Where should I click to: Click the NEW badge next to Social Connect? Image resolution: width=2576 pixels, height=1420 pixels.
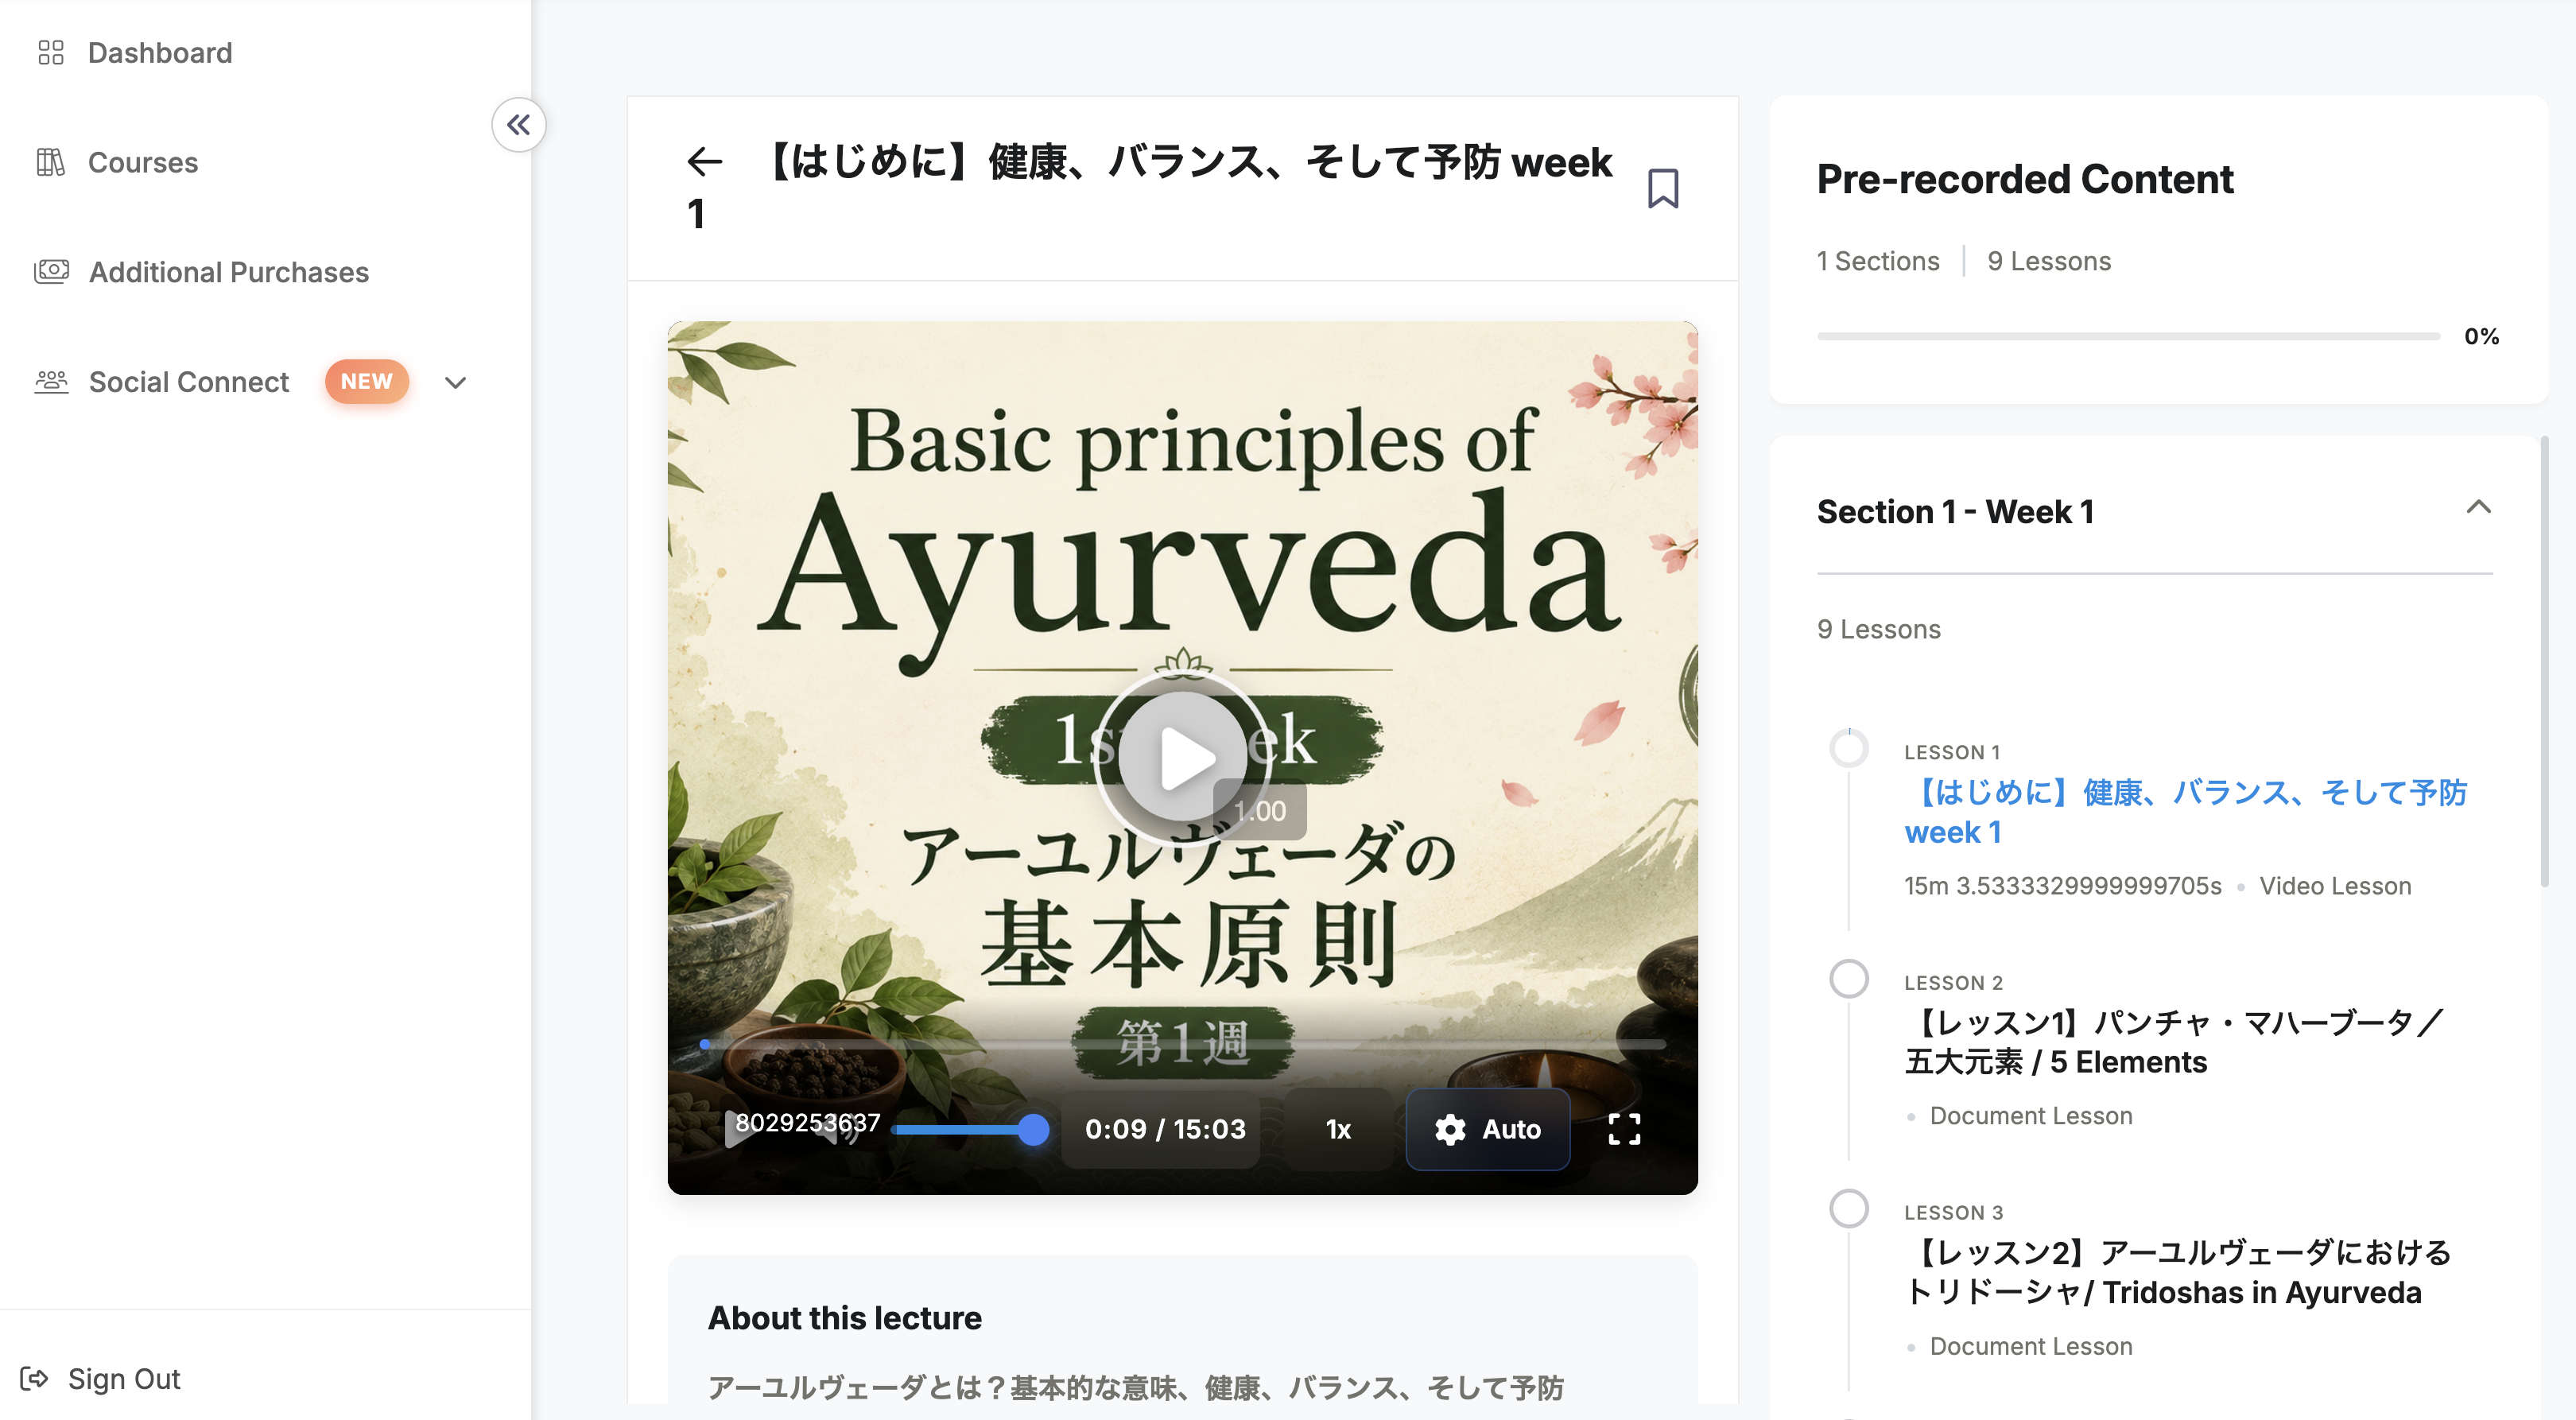(x=366, y=381)
